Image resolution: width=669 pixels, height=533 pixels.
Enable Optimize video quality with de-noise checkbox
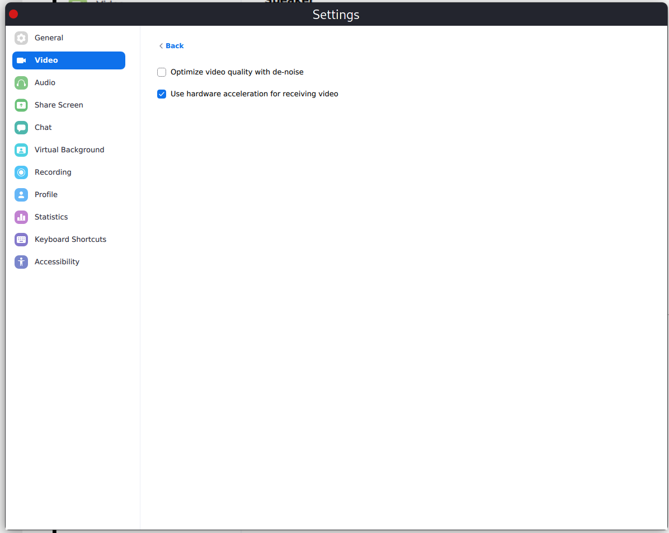click(162, 72)
